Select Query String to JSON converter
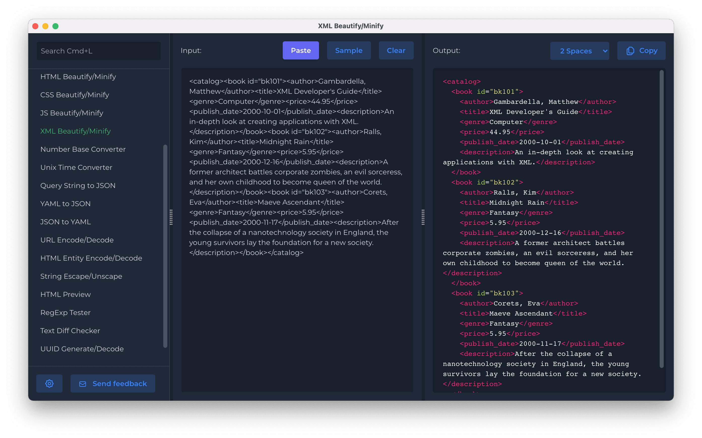This screenshot has width=702, height=438. click(x=78, y=185)
